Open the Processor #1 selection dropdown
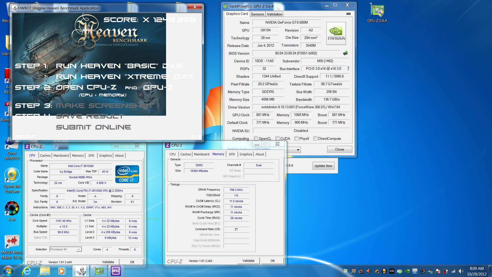 [x=66, y=249]
